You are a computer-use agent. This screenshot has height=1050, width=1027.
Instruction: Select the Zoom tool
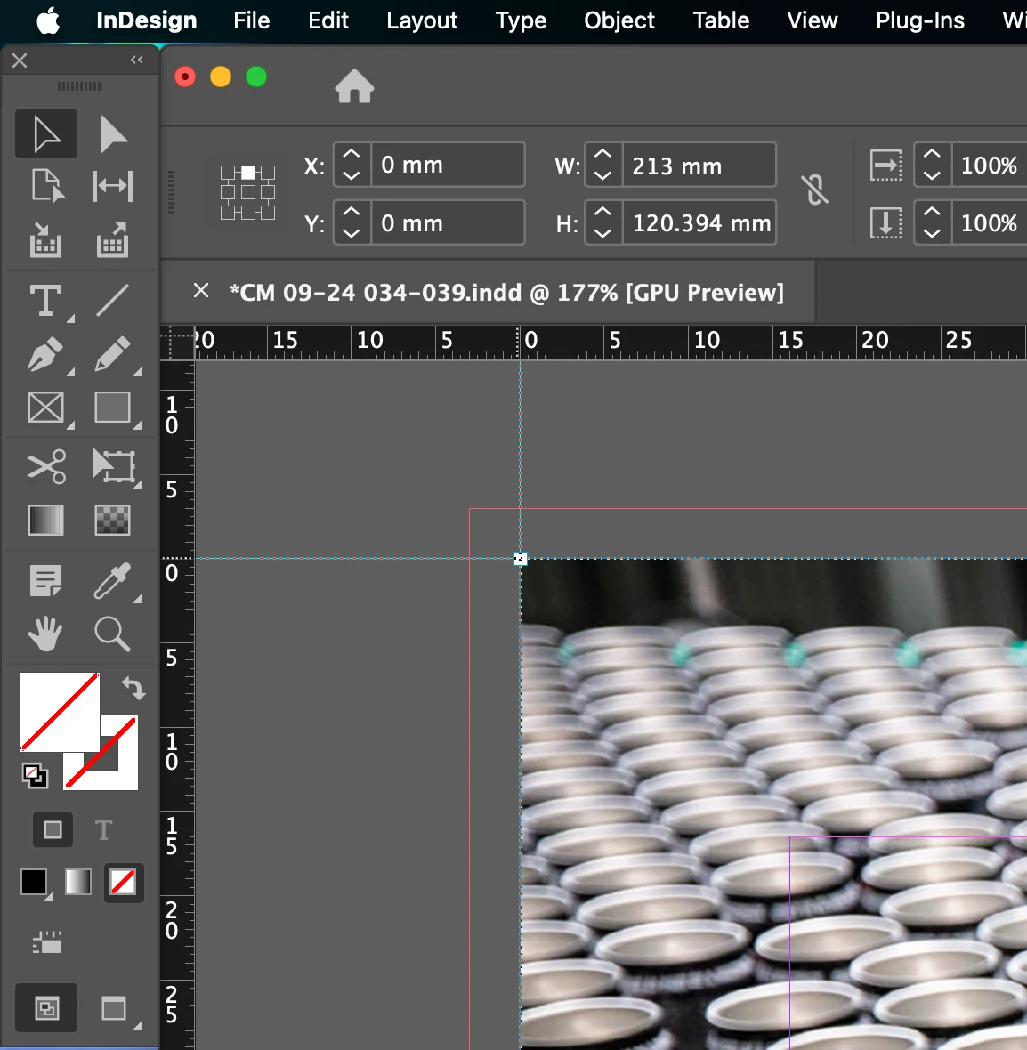coord(112,634)
